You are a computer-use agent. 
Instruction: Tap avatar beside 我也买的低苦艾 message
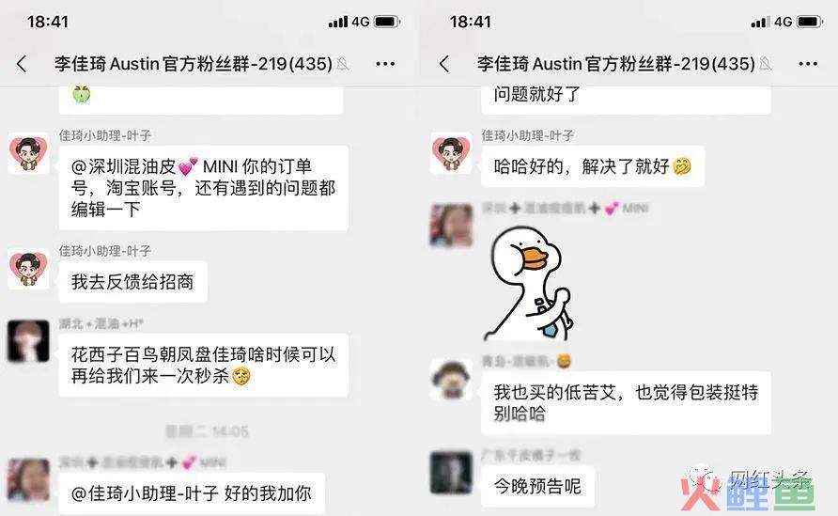(451, 380)
